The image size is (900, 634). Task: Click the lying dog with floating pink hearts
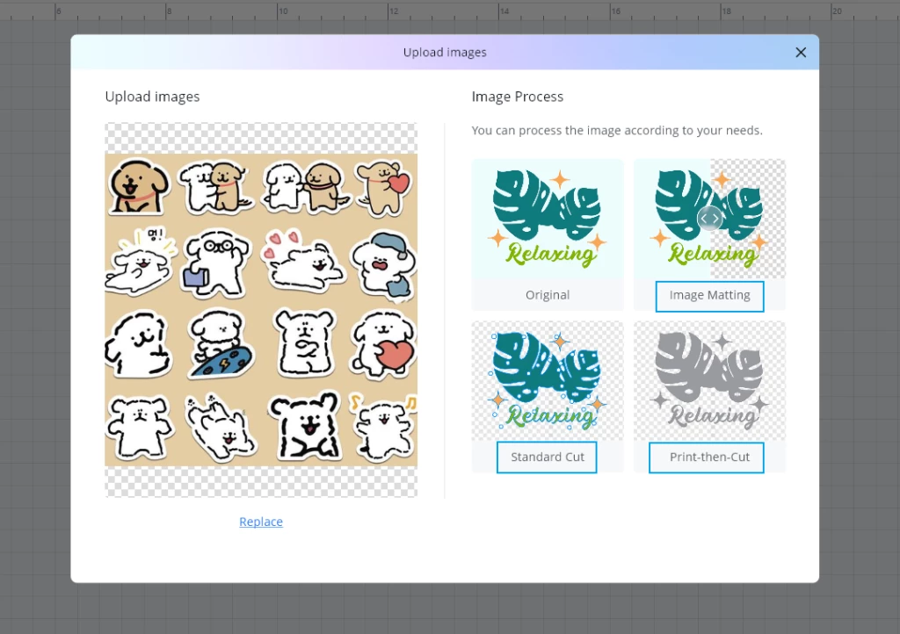coord(302,261)
